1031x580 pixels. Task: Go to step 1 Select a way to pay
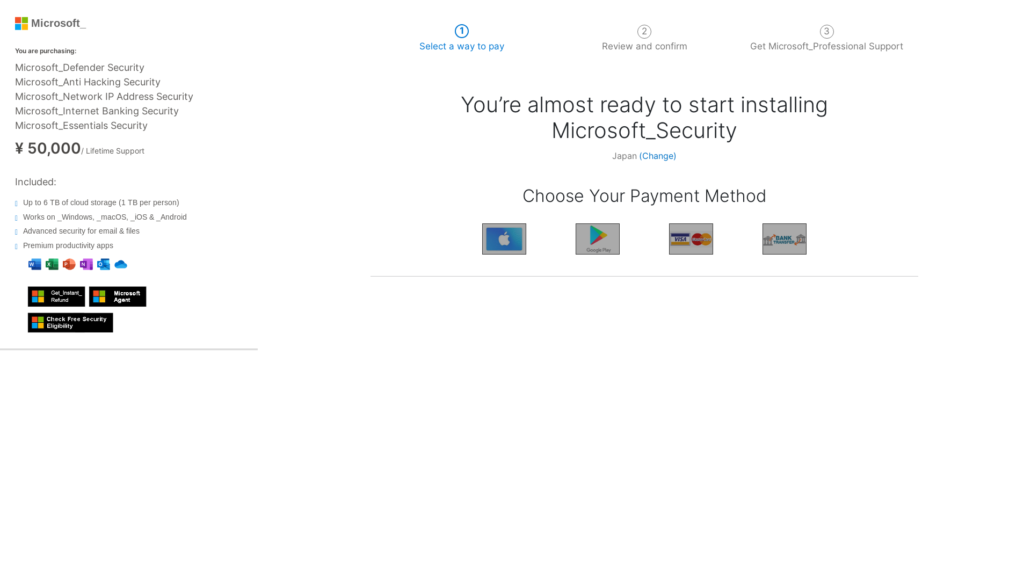click(462, 39)
